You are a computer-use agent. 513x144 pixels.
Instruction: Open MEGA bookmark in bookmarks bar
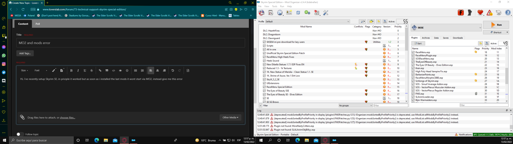pos(16,15)
